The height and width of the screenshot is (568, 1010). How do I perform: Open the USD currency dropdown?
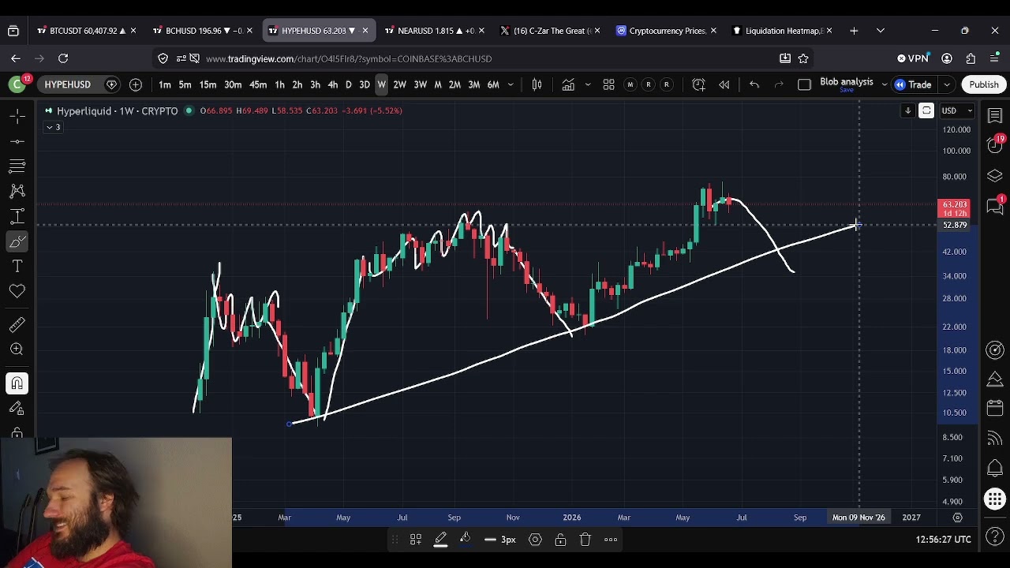[956, 110]
